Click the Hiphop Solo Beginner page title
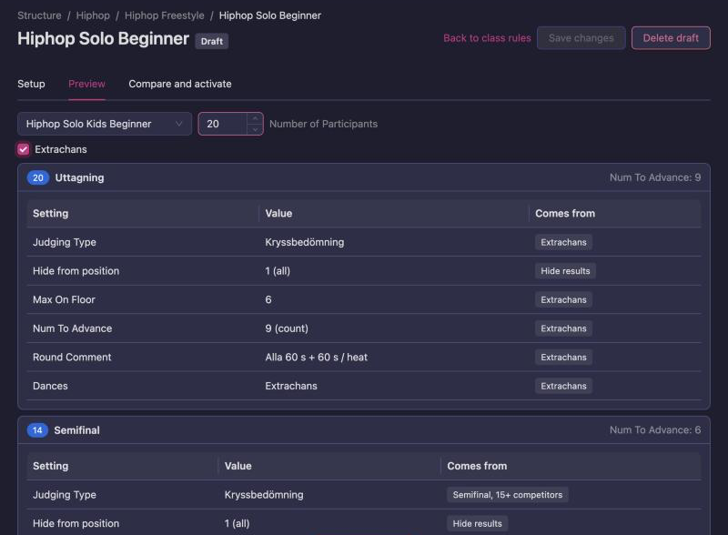This screenshot has width=728, height=535. 103,38
